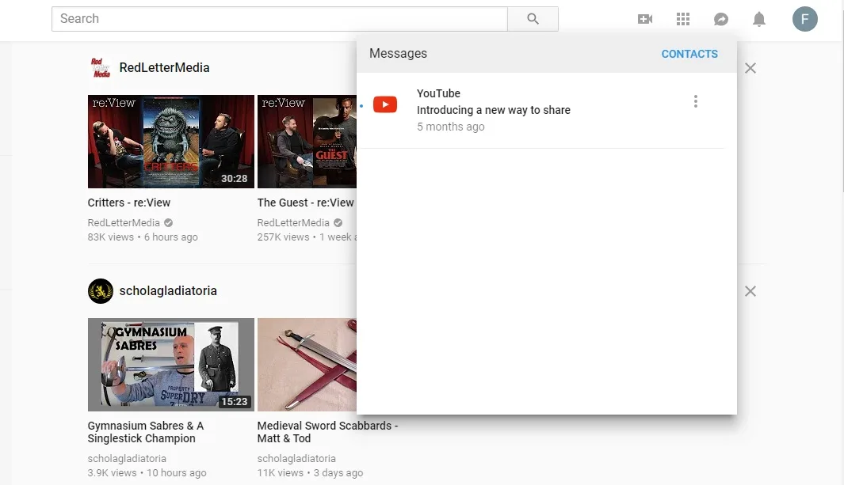Dismiss the RedLetterMedia section

click(x=750, y=68)
